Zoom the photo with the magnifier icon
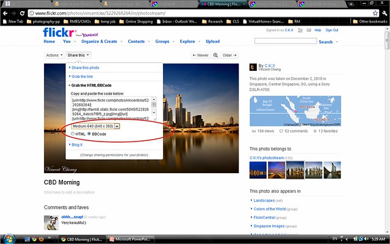This screenshot has width=390, height=244. [x=215, y=55]
